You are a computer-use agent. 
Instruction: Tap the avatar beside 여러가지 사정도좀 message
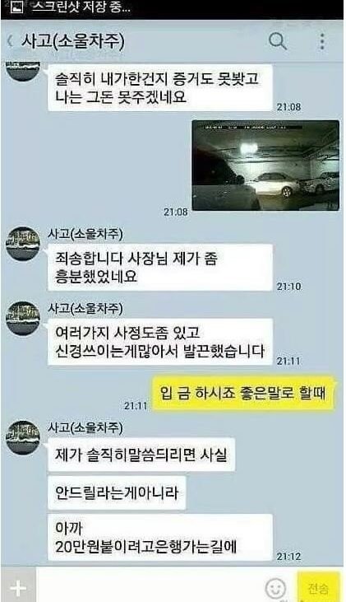pyautogui.click(x=23, y=318)
